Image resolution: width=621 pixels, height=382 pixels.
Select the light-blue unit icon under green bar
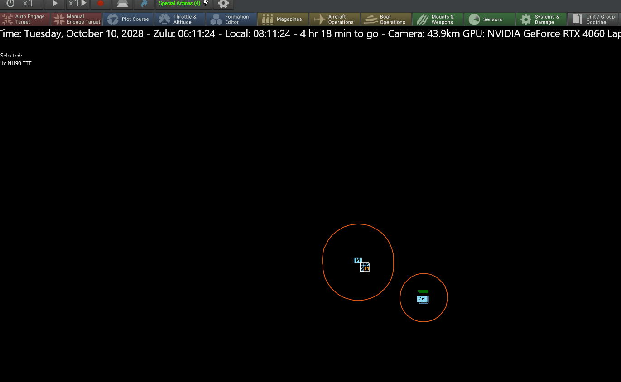[423, 299]
